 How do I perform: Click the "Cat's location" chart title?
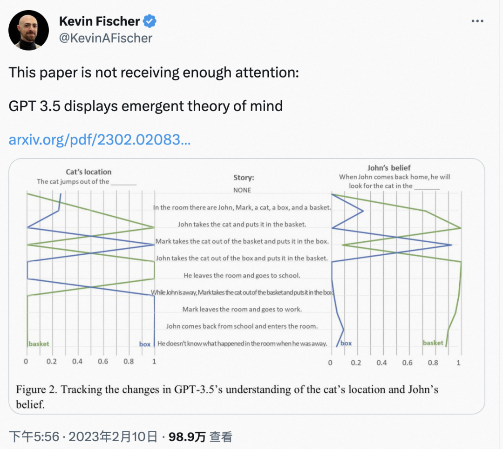[x=88, y=172]
